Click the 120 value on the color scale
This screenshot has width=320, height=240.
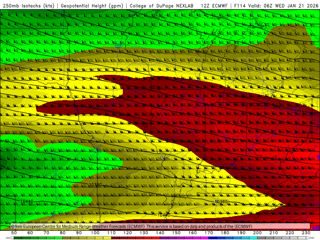coord(128,233)
